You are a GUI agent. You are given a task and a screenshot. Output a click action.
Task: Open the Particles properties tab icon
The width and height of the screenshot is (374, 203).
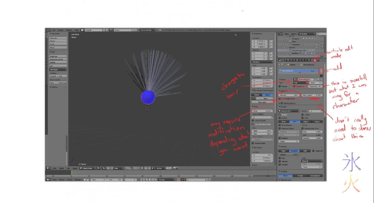tap(315, 60)
